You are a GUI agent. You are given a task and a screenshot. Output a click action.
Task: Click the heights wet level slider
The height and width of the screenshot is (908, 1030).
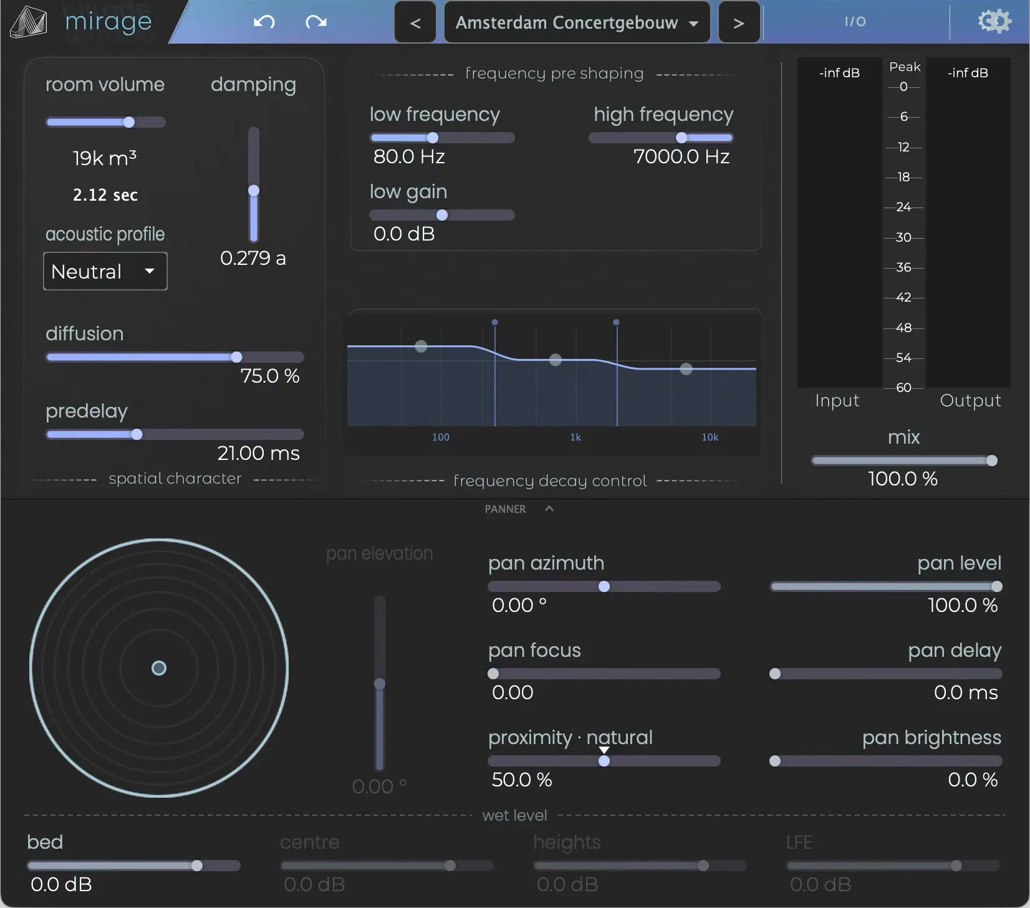(x=640, y=866)
